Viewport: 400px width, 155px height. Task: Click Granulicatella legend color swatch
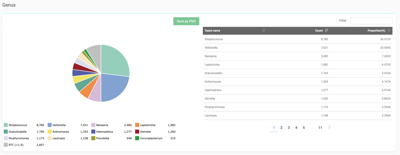pyautogui.click(x=5, y=132)
